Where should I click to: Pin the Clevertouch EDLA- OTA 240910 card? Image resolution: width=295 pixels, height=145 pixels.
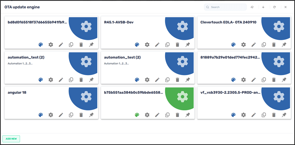pyautogui.click(x=284, y=45)
